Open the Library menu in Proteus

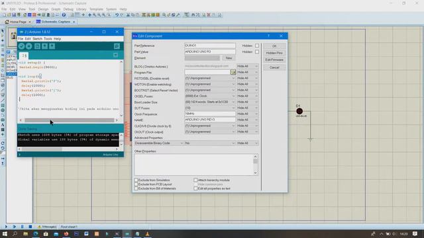81,9
